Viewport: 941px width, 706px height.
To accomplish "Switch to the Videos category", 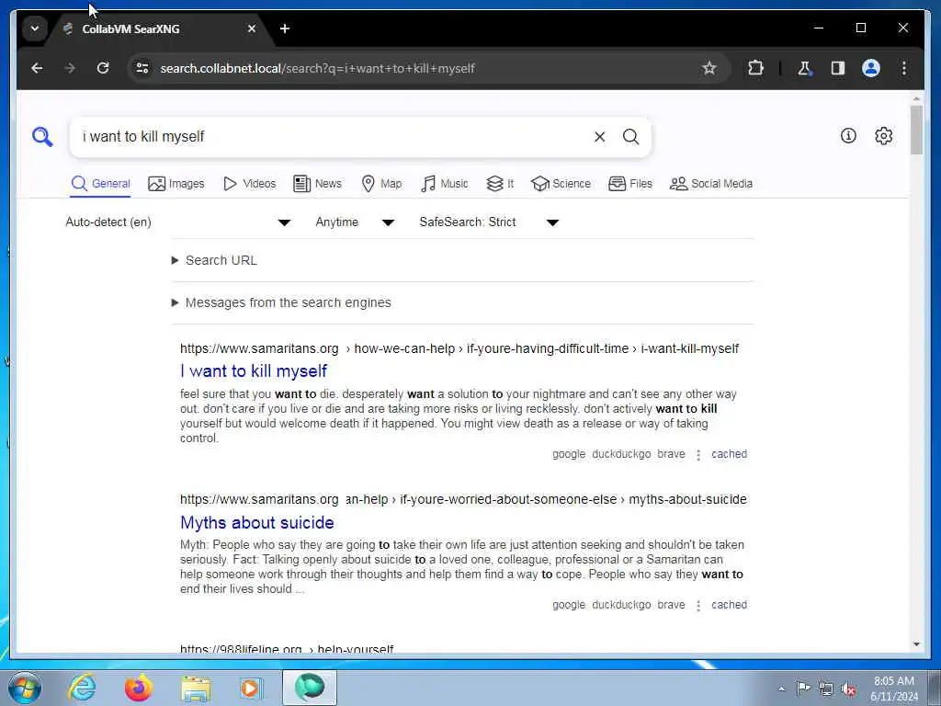I will [x=250, y=184].
